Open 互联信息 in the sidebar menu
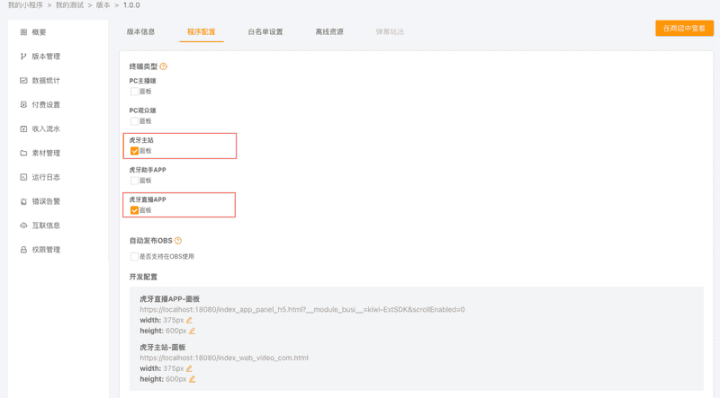720x398 pixels. point(46,226)
